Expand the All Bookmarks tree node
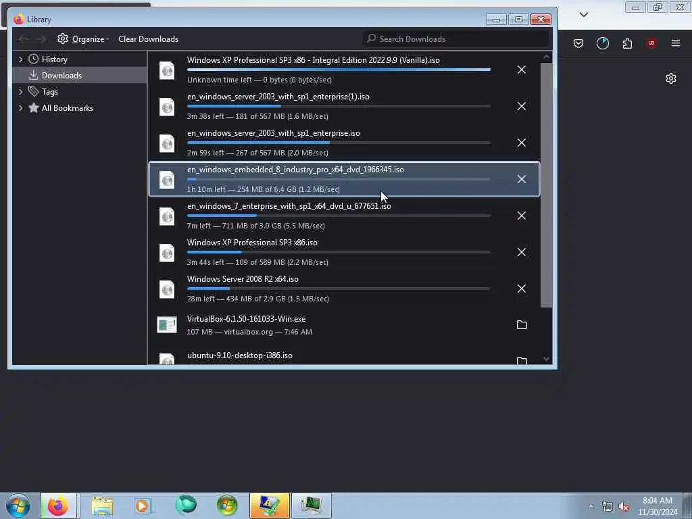 coord(20,108)
